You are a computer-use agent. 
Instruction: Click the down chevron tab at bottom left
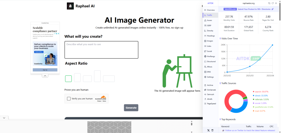coord(4,118)
